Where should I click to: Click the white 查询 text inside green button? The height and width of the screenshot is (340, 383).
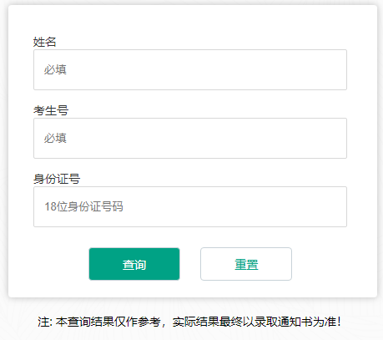134,265
